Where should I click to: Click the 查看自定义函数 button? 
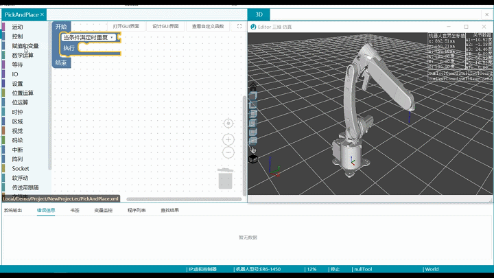pyautogui.click(x=208, y=26)
